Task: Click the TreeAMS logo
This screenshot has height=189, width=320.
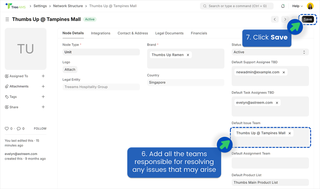Action: click(x=16, y=6)
